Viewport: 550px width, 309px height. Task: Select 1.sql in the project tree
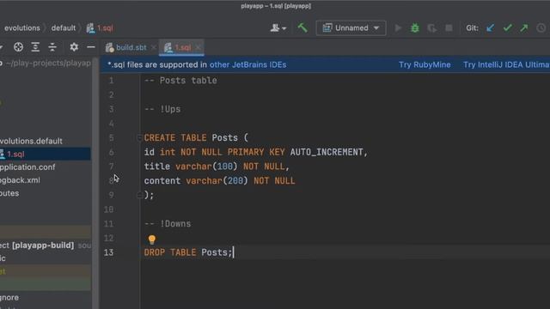pos(46,154)
